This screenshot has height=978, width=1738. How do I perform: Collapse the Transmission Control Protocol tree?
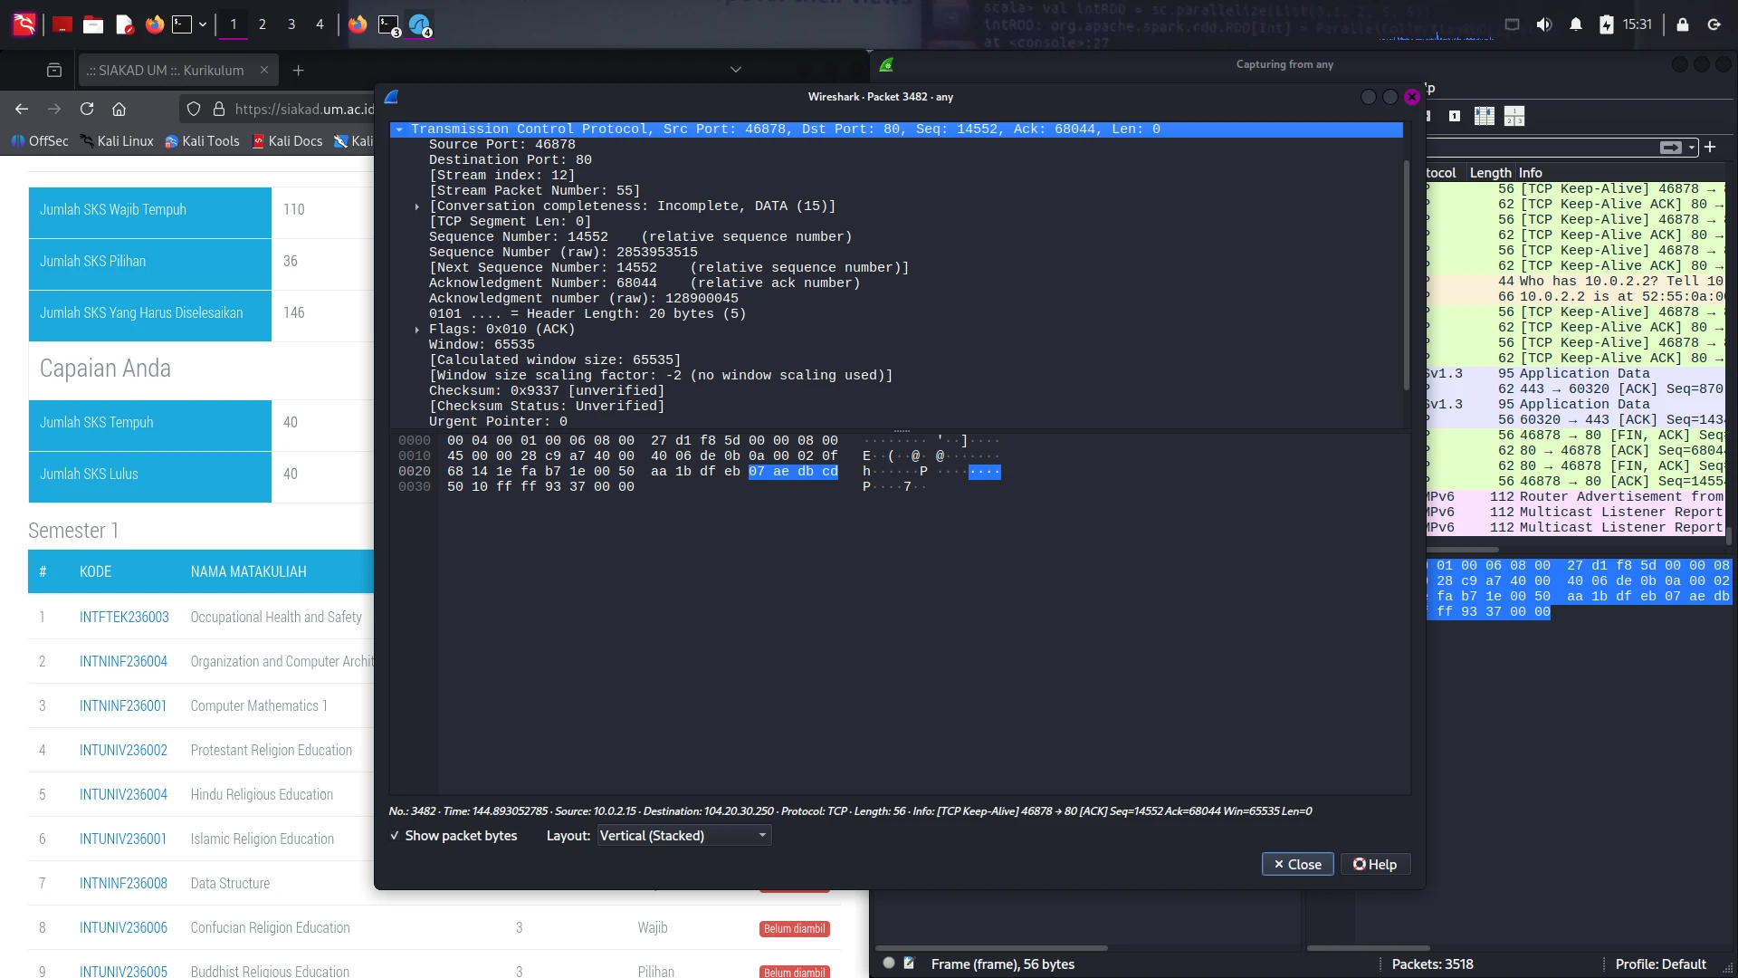point(399,129)
